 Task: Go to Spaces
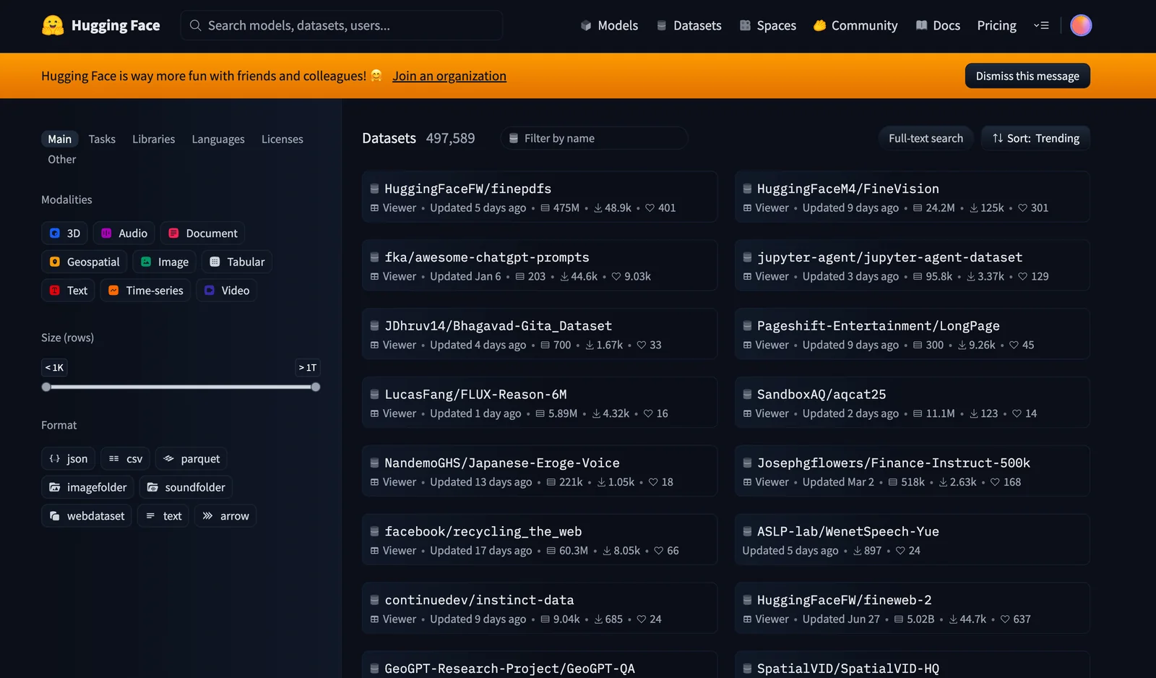(768, 25)
